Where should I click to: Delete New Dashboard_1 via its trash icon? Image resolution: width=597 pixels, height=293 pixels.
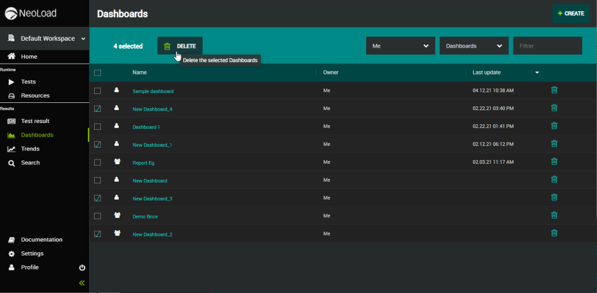pos(554,144)
